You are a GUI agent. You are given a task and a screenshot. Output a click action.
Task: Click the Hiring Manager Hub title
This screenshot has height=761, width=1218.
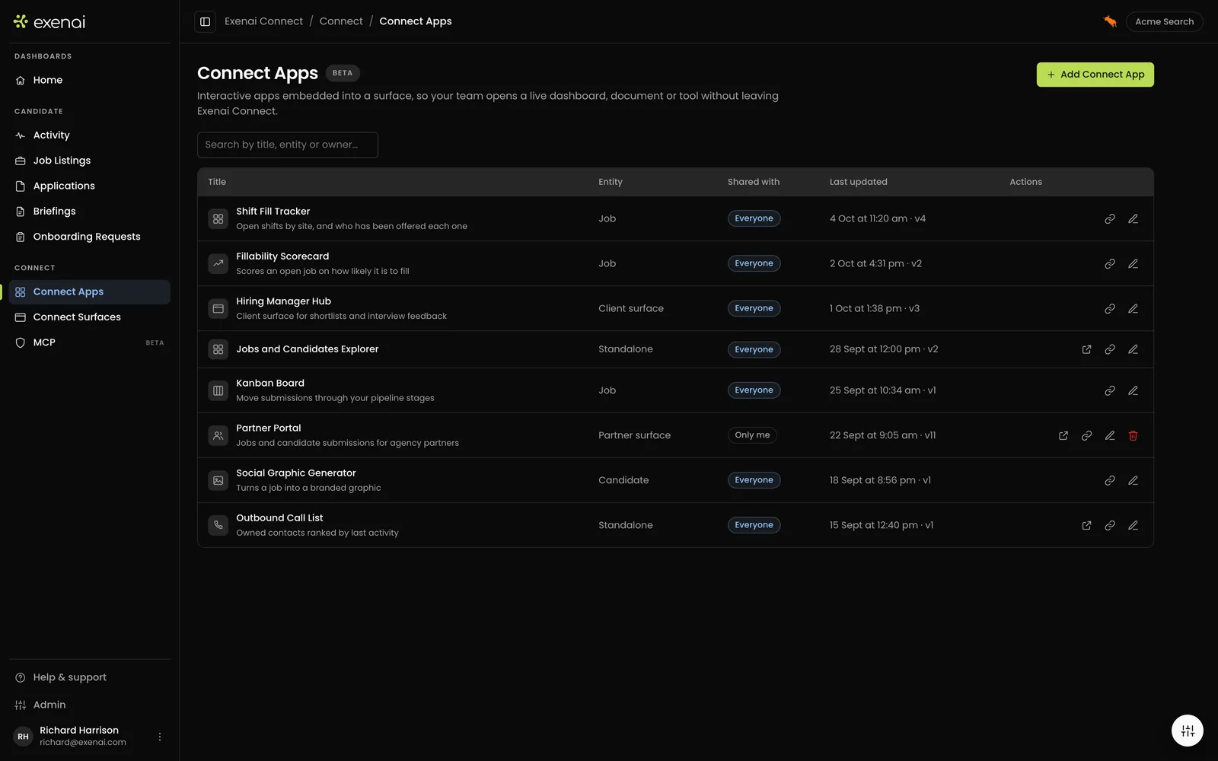click(x=283, y=301)
